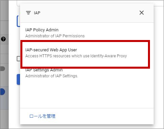Clear the IAP filter with the X icon
Screen dimensions: 164x129
[x=142, y=13]
